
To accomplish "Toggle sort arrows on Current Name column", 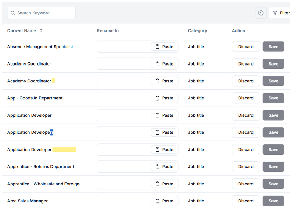I will (x=41, y=30).
